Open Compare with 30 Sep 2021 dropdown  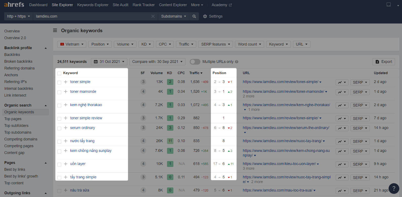(x=158, y=62)
